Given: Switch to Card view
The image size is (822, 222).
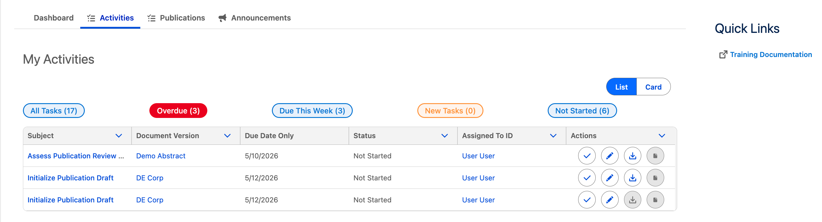Looking at the screenshot, I should coord(653,87).
